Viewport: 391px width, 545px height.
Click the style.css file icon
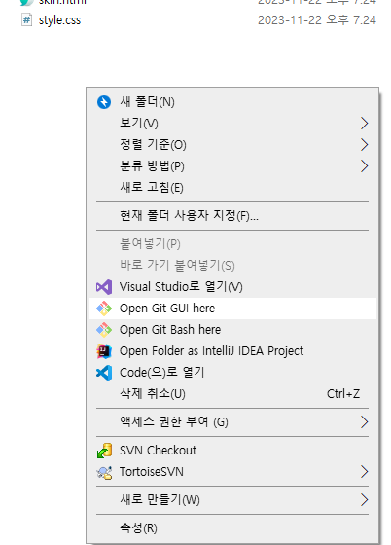coord(26,19)
